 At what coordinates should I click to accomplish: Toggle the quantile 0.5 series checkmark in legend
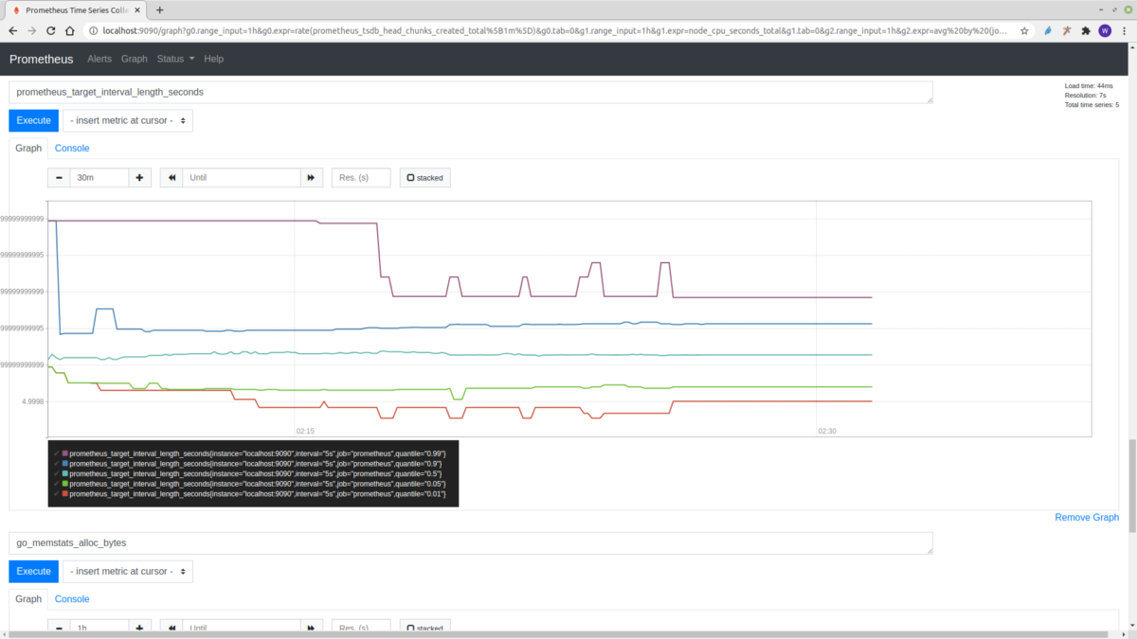point(56,473)
